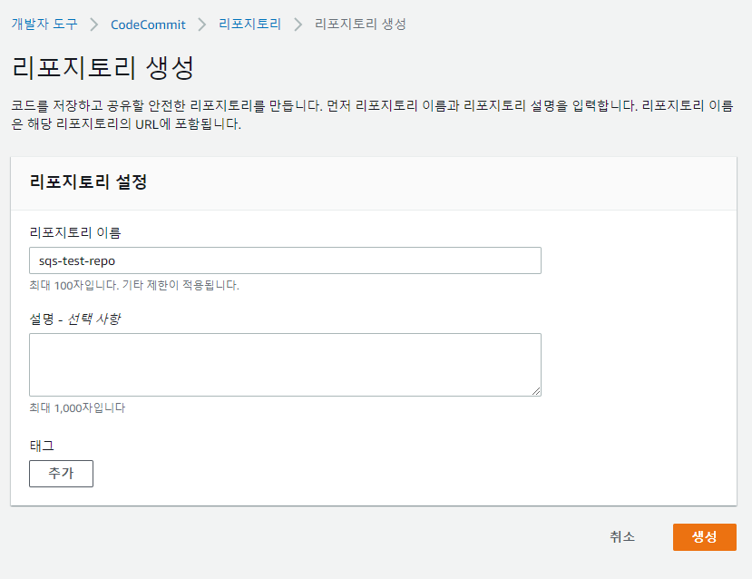Go to CodeCommit breadcrumb link
Image resolution: width=752 pixels, height=579 pixels.
148,25
